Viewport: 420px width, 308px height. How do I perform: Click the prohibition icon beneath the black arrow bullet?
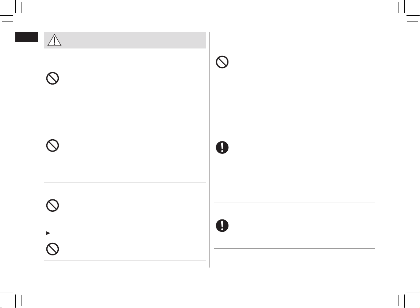[53, 249]
